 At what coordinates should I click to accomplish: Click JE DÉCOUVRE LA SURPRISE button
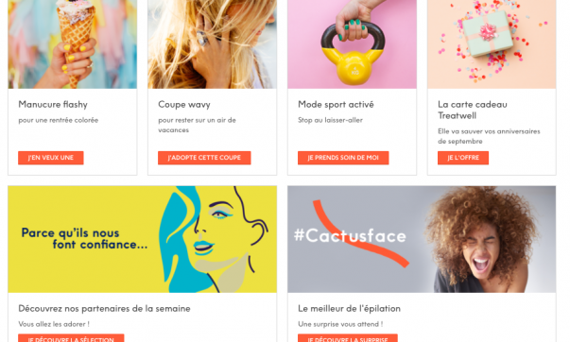coord(348,338)
